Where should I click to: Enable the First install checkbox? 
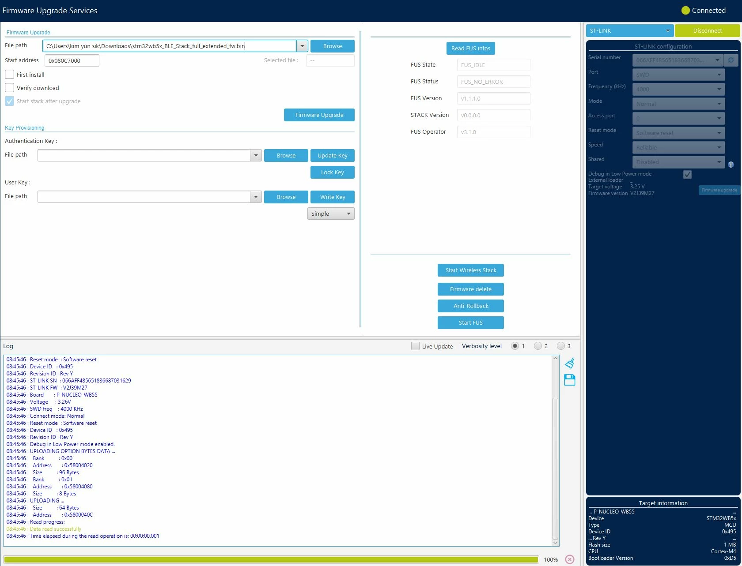tap(10, 75)
